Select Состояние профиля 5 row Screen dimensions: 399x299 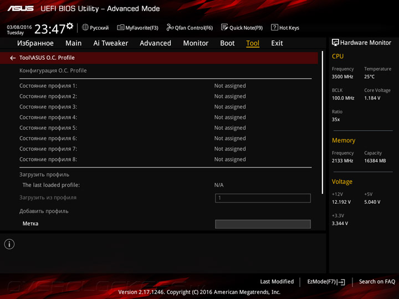point(165,128)
